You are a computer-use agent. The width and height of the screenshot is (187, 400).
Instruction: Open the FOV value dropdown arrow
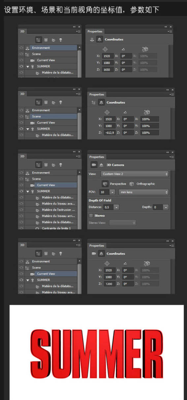[x=112, y=192]
